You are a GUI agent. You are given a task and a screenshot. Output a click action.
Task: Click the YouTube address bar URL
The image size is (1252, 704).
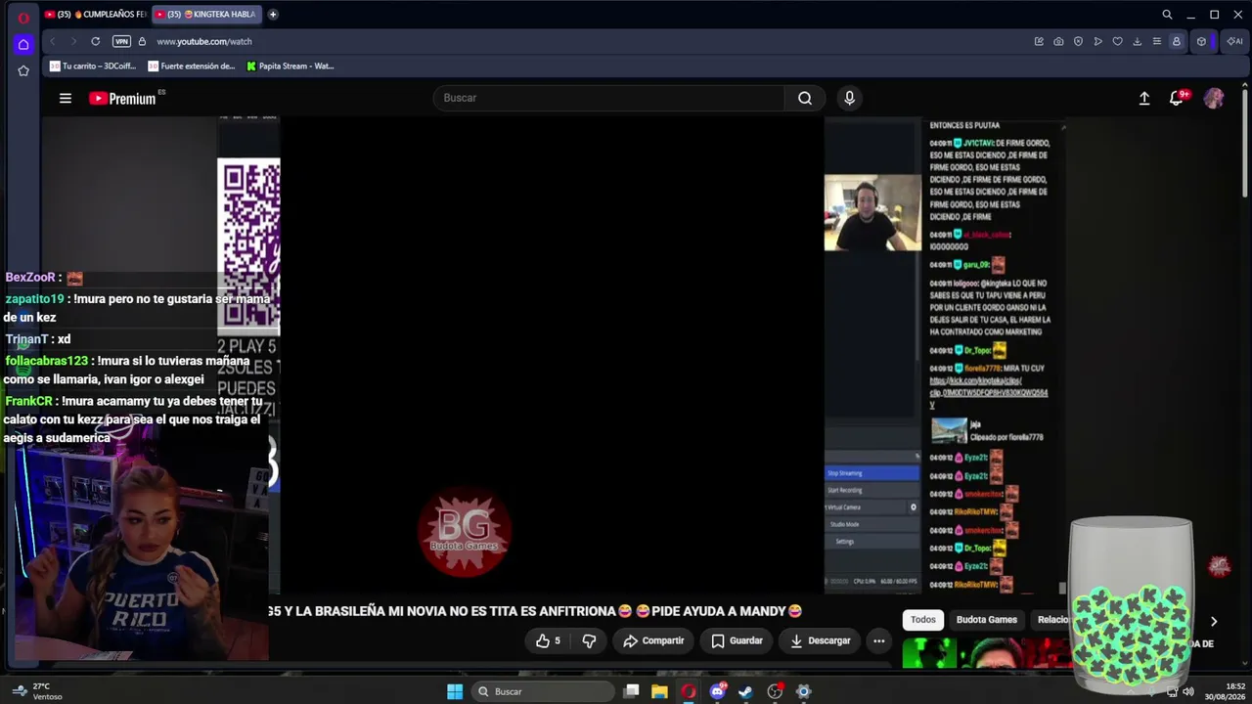coord(204,41)
